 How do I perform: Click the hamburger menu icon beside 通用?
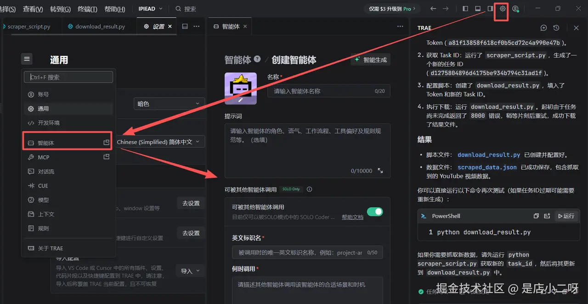click(27, 59)
